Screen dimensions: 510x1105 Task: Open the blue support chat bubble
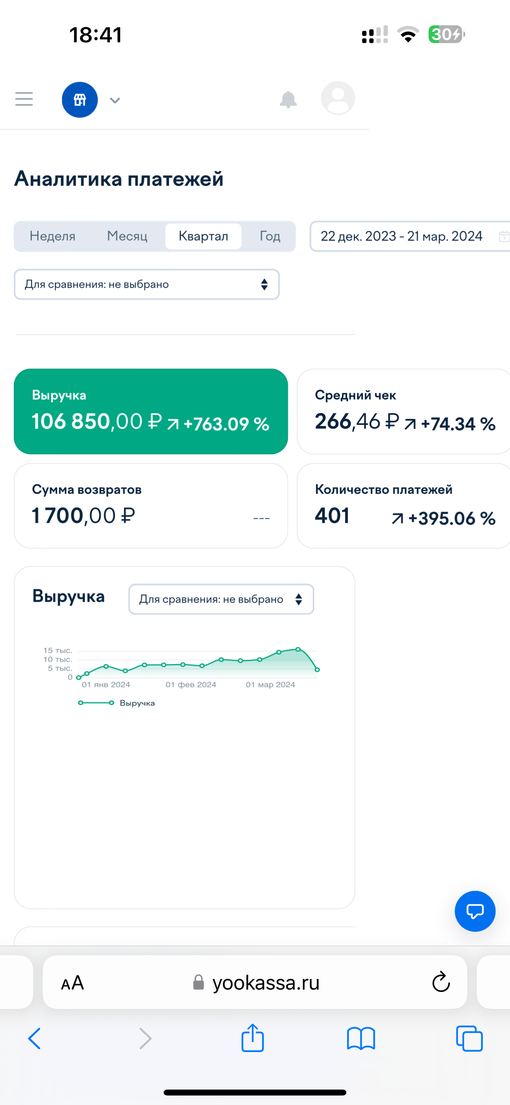(475, 911)
